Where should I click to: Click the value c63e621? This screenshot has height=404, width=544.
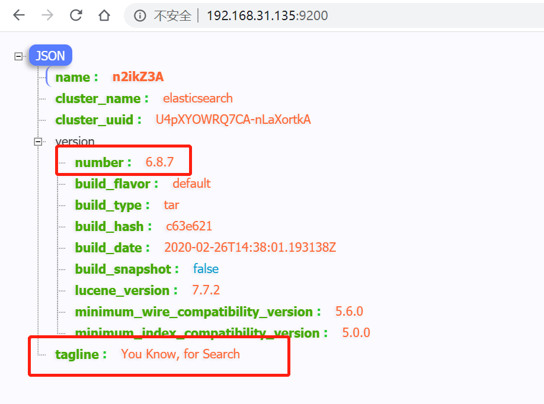tap(188, 226)
